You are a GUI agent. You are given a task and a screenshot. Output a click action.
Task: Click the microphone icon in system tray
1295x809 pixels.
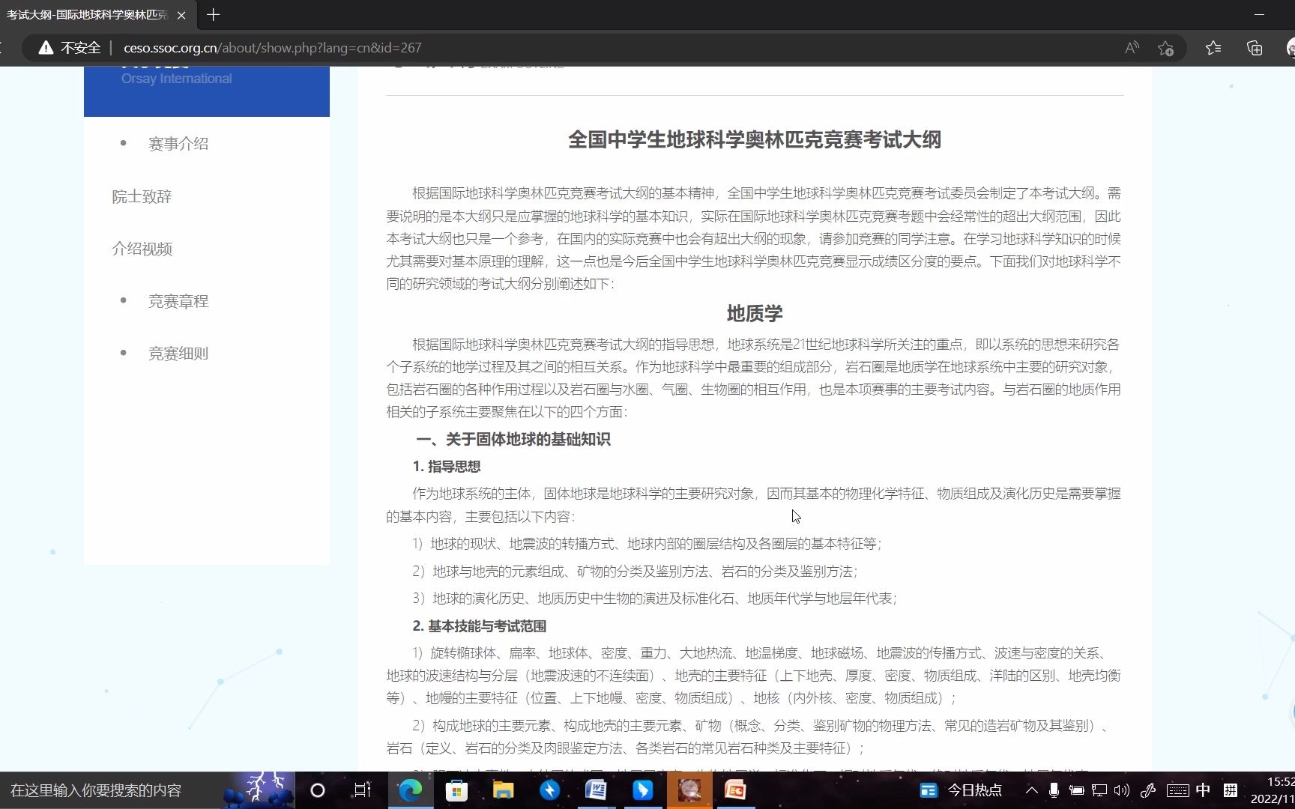1054,790
